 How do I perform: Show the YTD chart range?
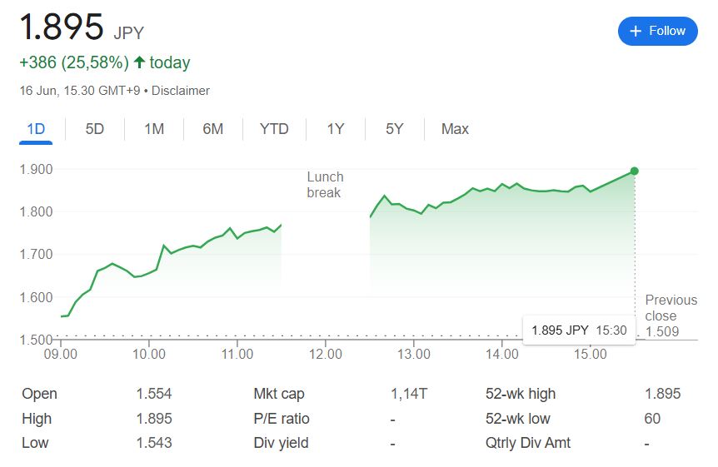[274, 129]
